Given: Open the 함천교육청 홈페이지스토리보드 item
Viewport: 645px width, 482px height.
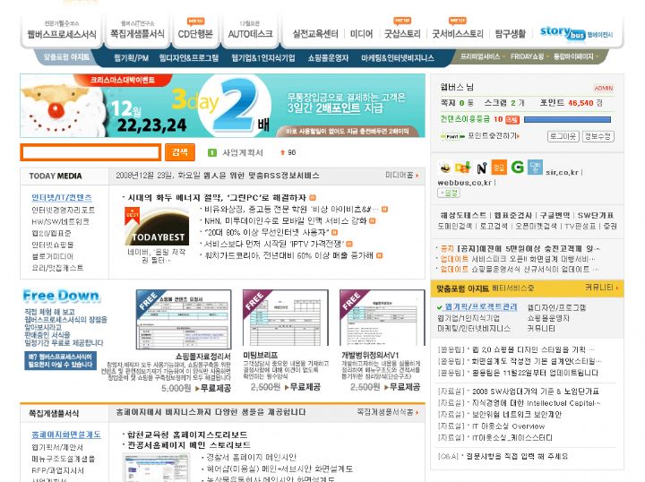Looking at the screenshot, I should [x=187, y=435].
